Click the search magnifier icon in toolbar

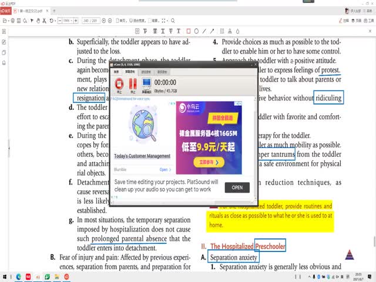[x=173, y=21]
